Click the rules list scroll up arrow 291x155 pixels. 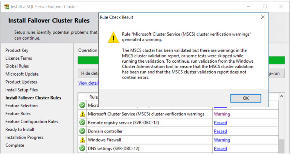tap(281, 96)
